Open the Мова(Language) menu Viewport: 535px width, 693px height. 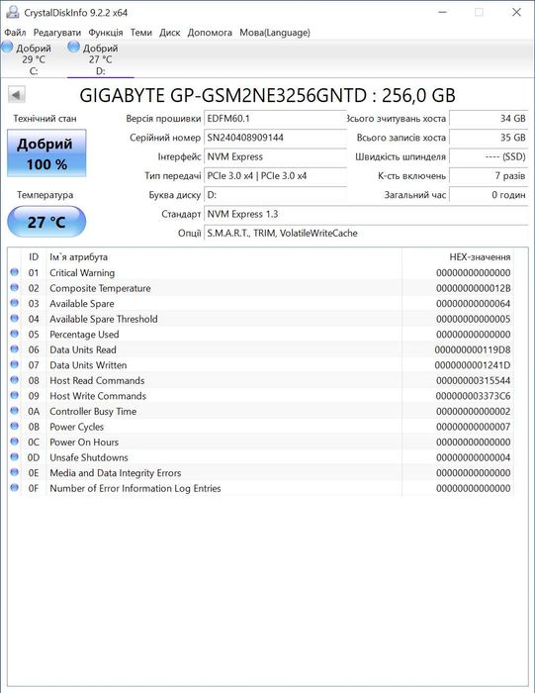tap(275, 33)
